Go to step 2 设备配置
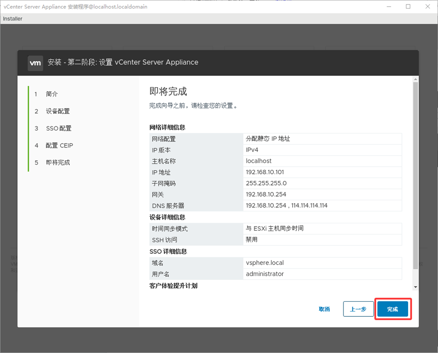The width and height of the screenshot is (438, 353). tap(58, 111)
